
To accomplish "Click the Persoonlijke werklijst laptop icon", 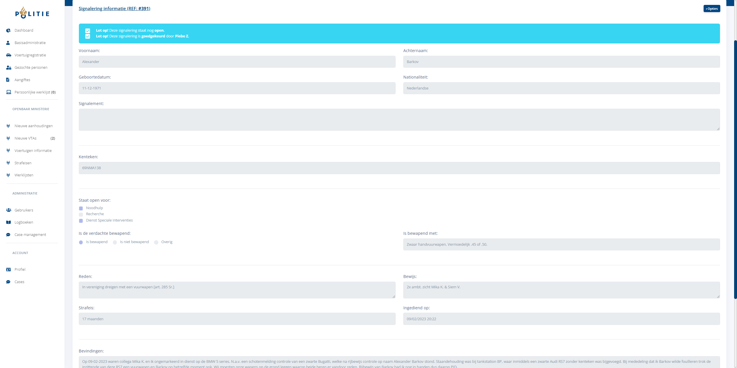I will [8, 92].
